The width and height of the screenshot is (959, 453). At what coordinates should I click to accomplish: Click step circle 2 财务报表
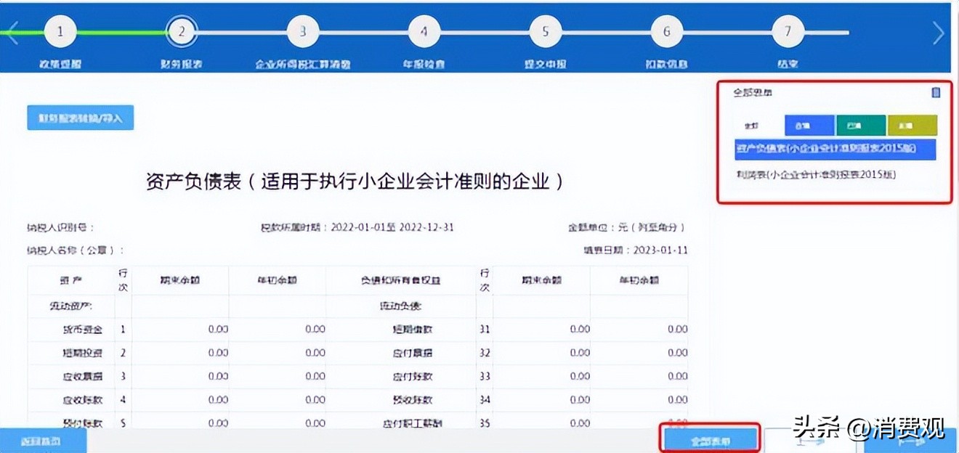[181, 30]
